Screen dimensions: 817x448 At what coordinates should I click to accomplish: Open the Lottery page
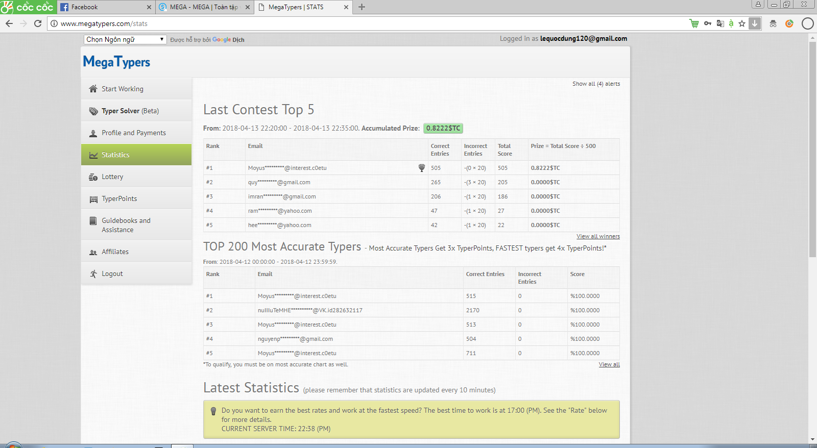pyautogui.click(x=136, y=177)
